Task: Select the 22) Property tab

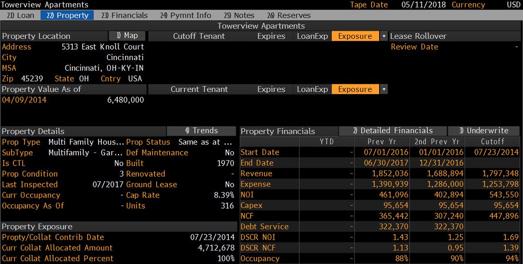Action: pyautogui.click(x=67, y=15)
